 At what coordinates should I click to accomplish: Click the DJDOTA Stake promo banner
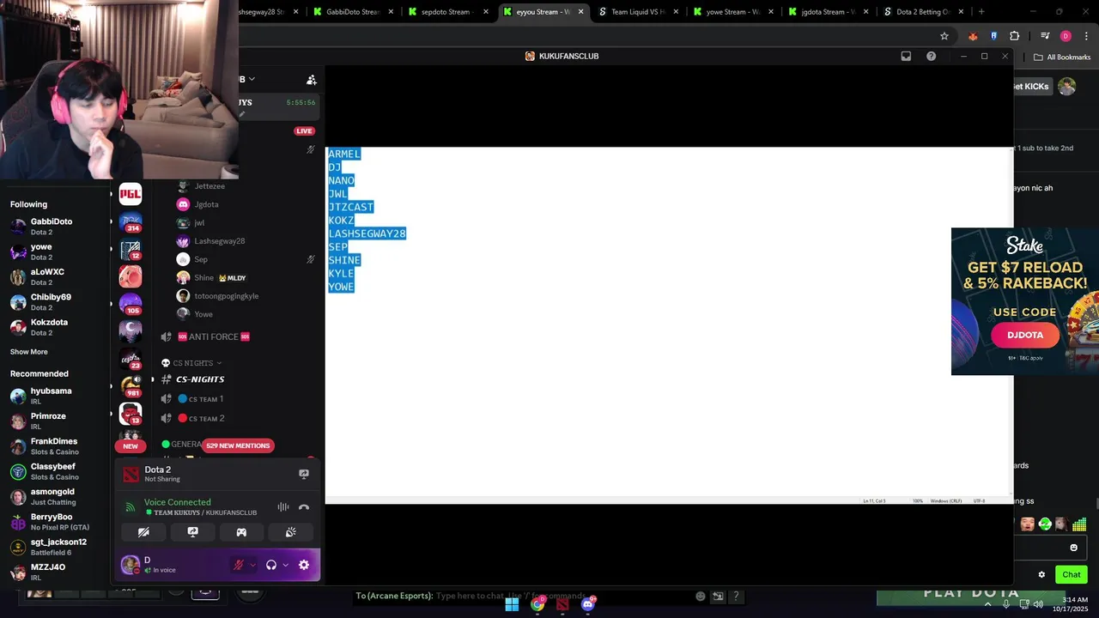point(1025,301)
